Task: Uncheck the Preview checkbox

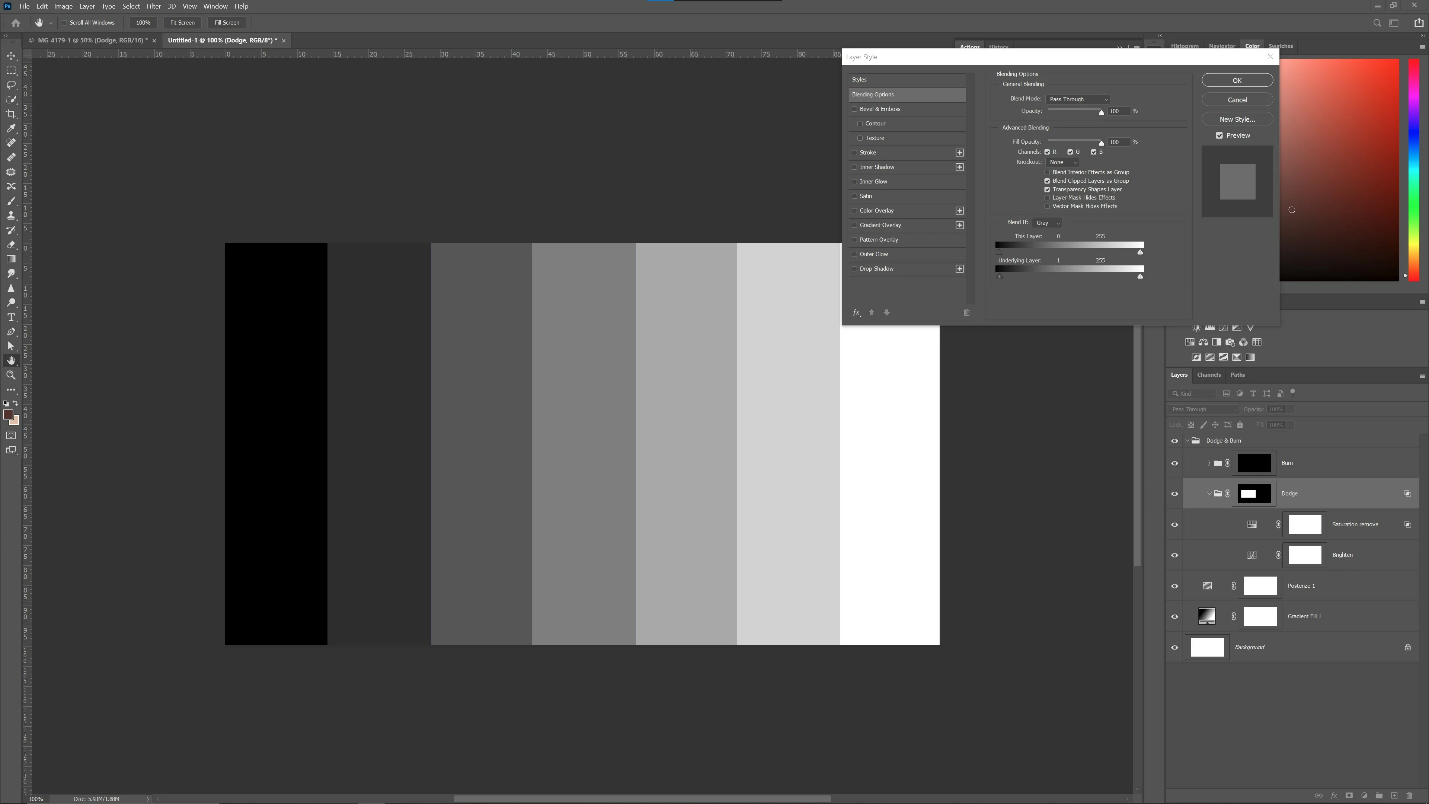Action: (x=1219, y=135)
